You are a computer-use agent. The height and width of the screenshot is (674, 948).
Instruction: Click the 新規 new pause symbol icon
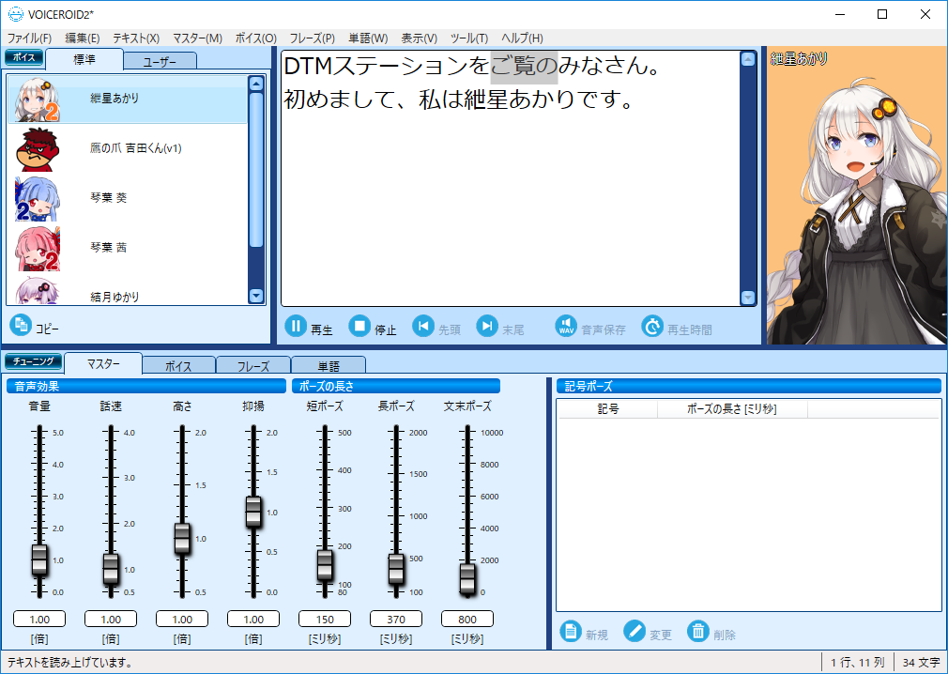pos(570,632)
